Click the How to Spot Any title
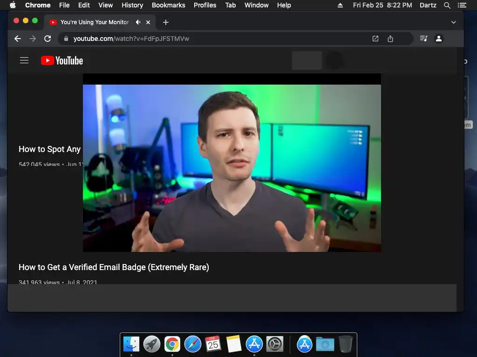 point(49,149)
